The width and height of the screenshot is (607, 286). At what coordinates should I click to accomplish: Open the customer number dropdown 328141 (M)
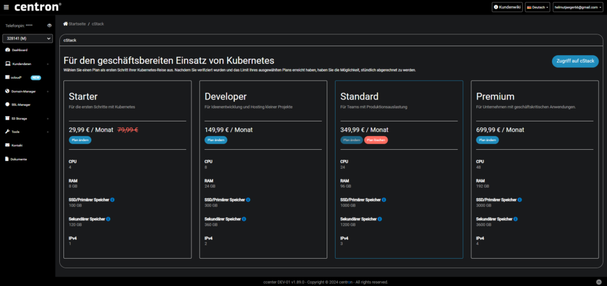click(x=27, y=38)
